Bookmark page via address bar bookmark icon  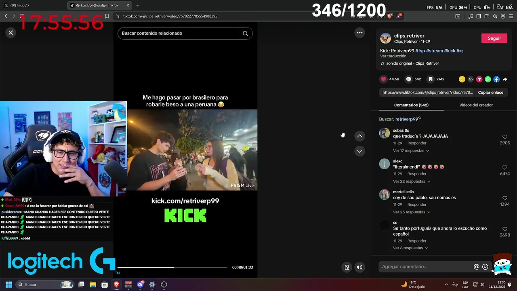pos(107,16)
